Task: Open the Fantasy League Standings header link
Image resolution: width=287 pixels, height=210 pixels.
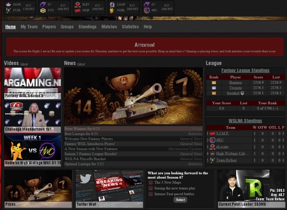Action: (245, 71)
